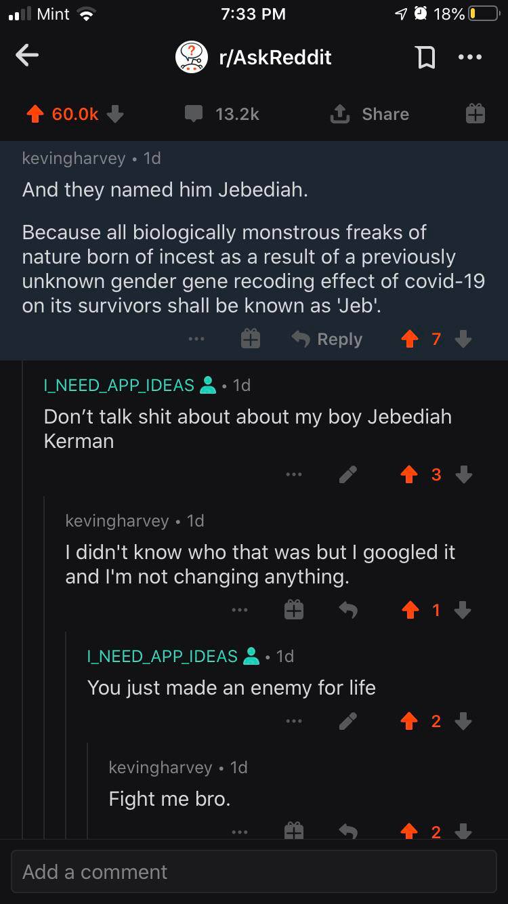Reply to kevingharvey's Jebediah comment
This screenshot has width=508, height=904.
point(327,339)
